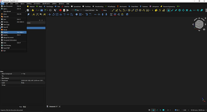This screenshot has height=112, width=207.
Task: Select the Draft Polyline (wire) tool
Action: coord(117,10)
